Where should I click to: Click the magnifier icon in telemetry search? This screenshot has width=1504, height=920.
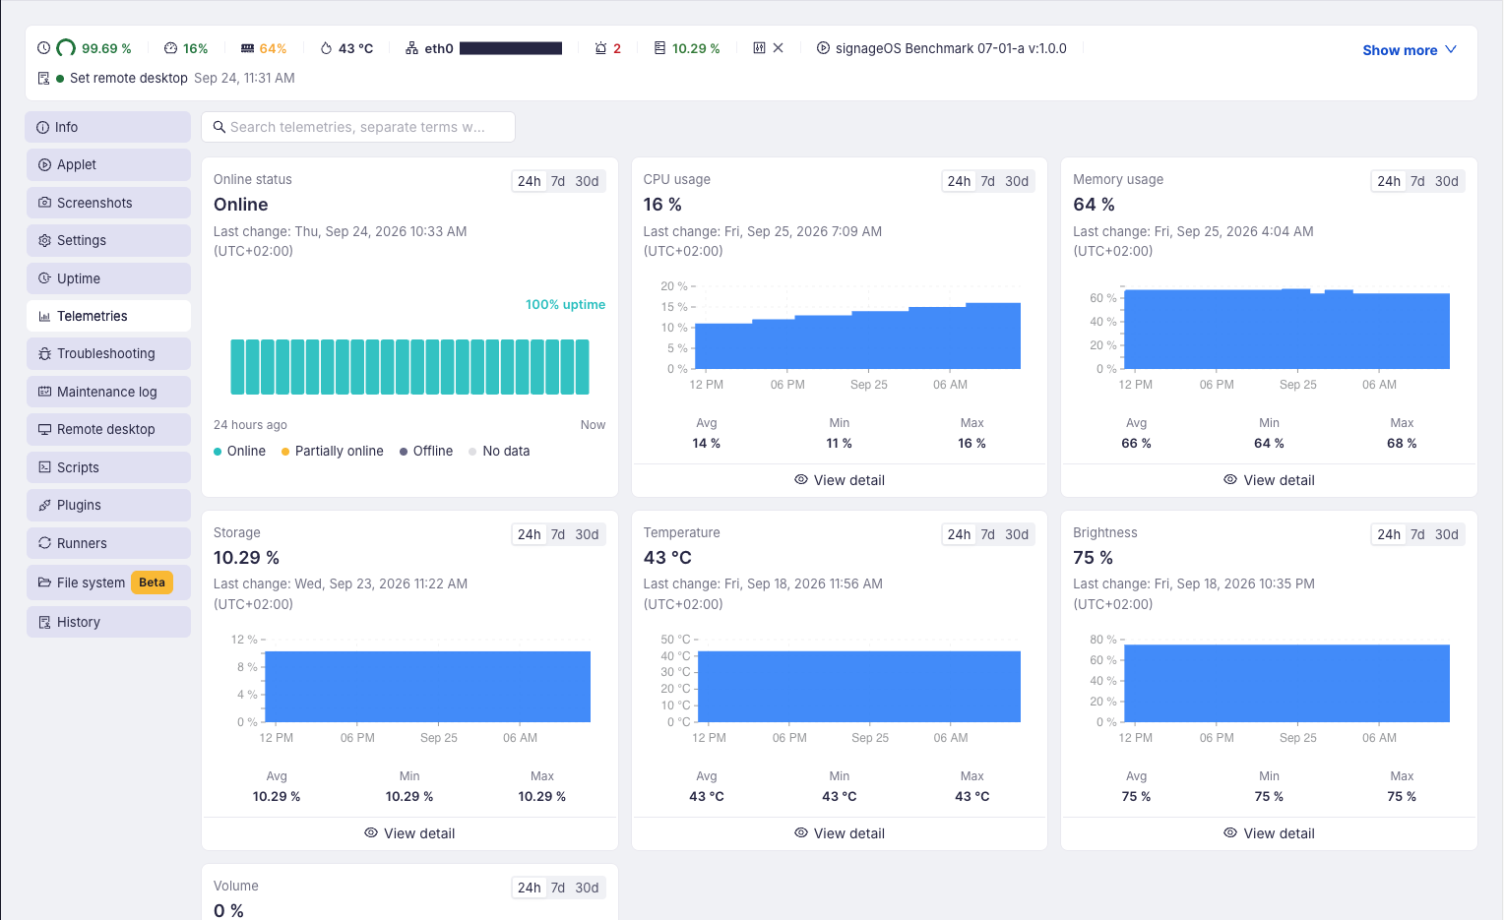point(219,127)
